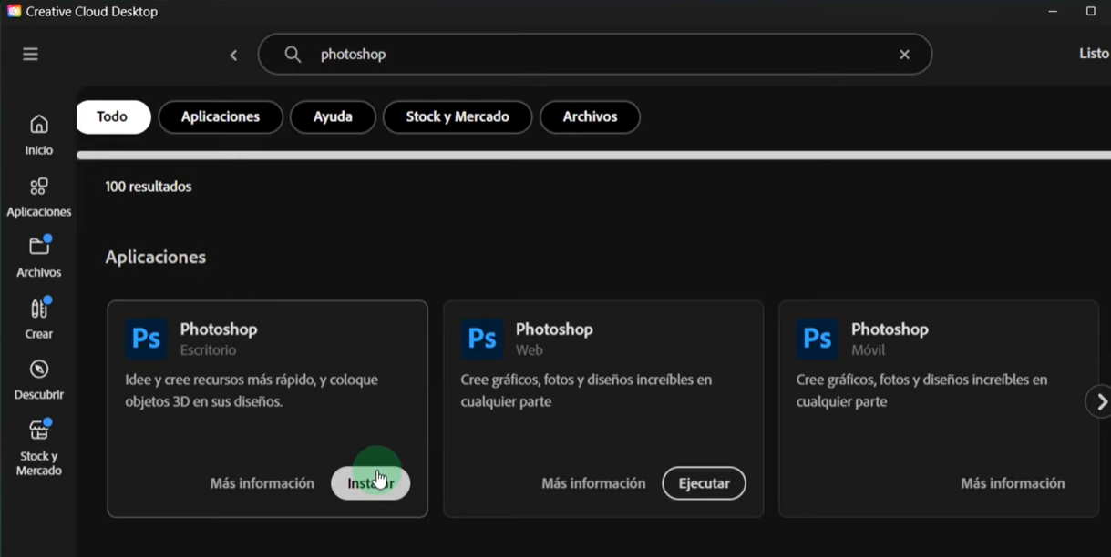Viewport: 1111px width, 557px height.
Task: Open the Archivos folder icon in sidebar
Action: click(x=37, y=248)
